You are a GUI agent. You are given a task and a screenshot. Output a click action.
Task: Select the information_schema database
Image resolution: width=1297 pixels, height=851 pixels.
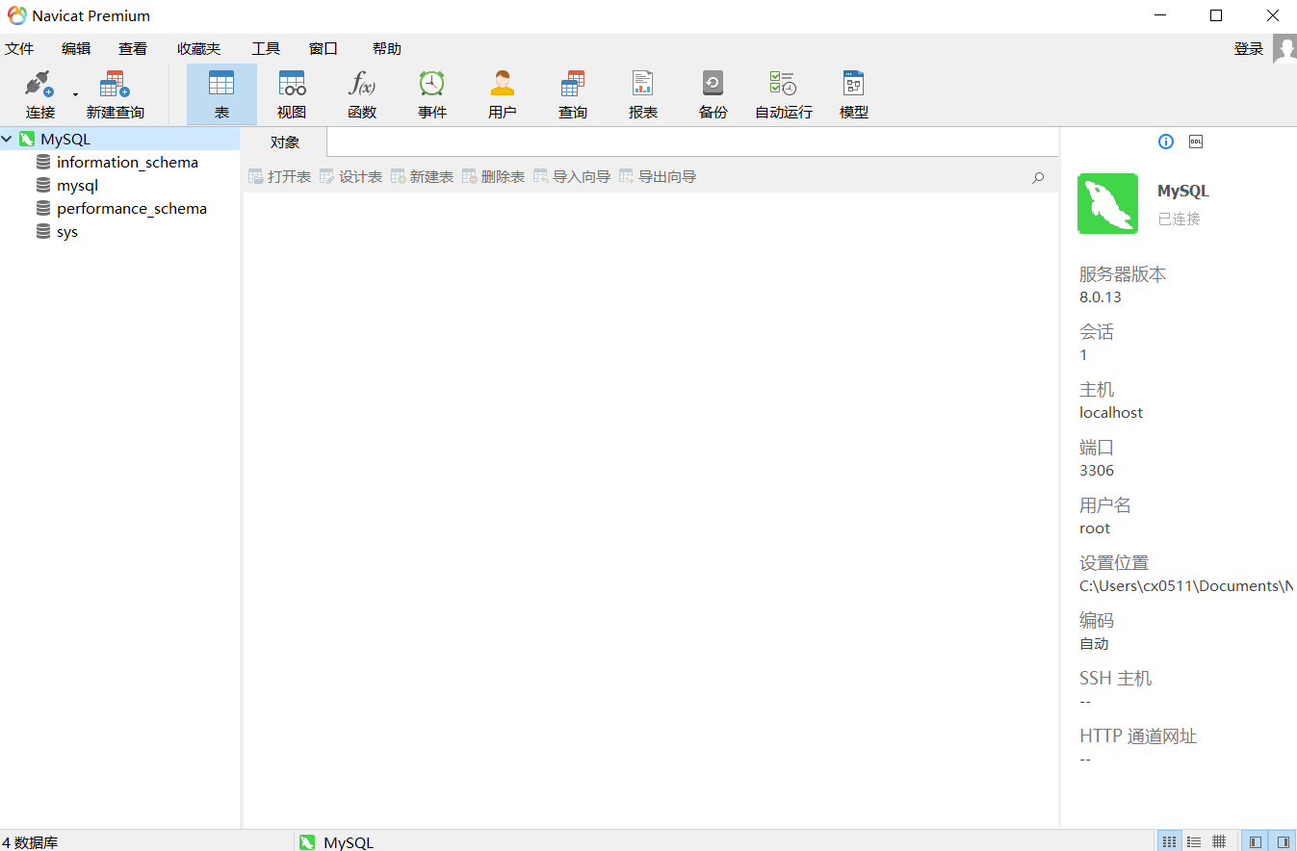(127, 163)
